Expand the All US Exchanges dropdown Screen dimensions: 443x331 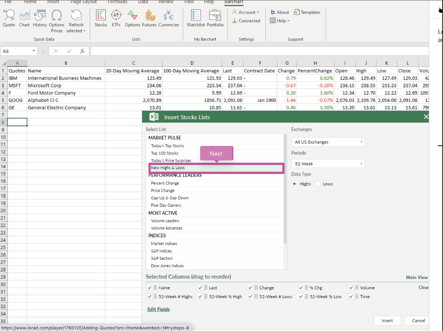pos(328,142)
